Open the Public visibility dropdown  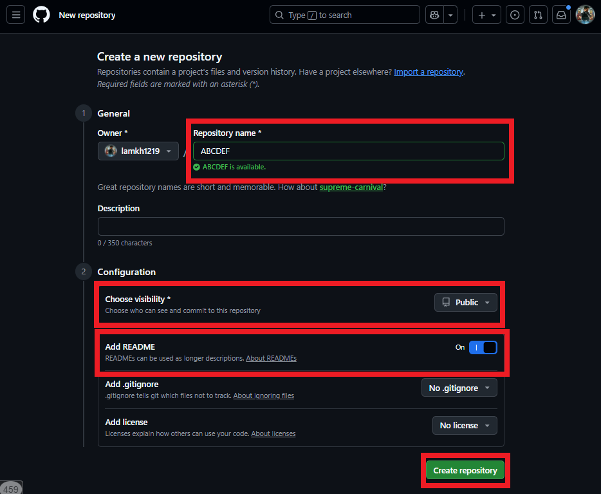pyautogui.click(x=466, y=302)
